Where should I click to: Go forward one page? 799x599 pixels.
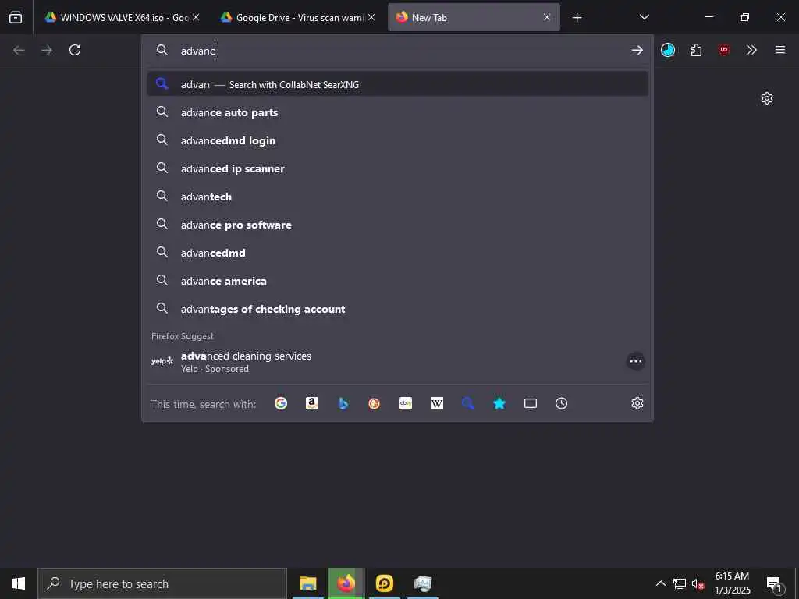(47, 50)
